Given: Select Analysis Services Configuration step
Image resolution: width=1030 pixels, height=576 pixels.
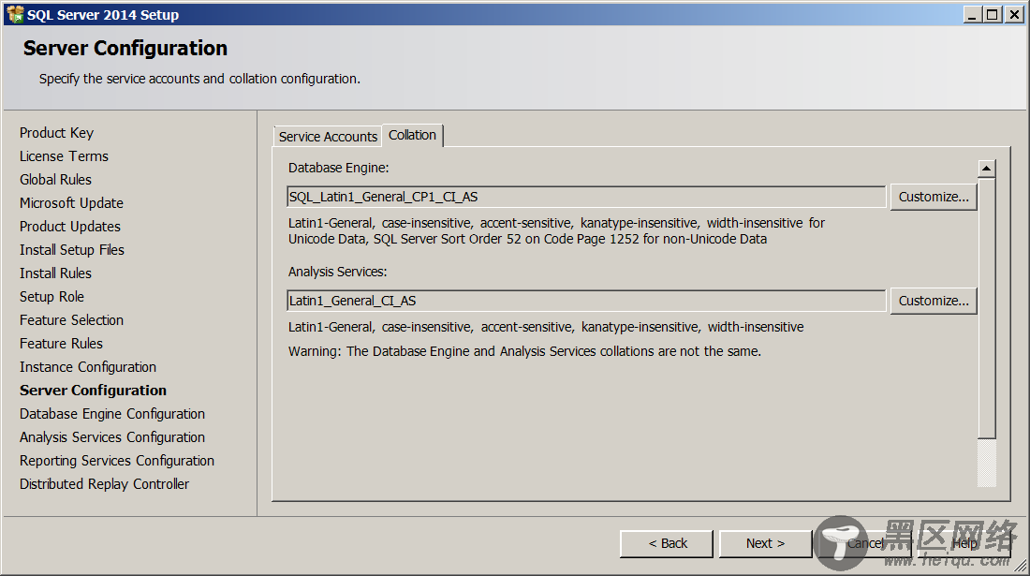Looking at the screenshot, I should pos(111,437).
